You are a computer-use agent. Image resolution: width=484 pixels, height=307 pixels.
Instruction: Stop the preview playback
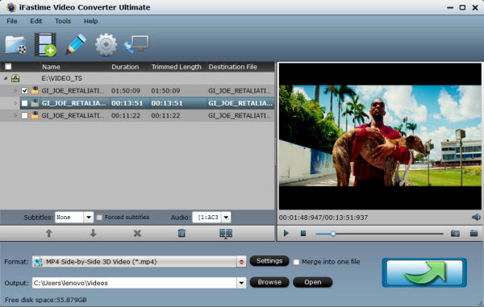[x=303, y=234]
